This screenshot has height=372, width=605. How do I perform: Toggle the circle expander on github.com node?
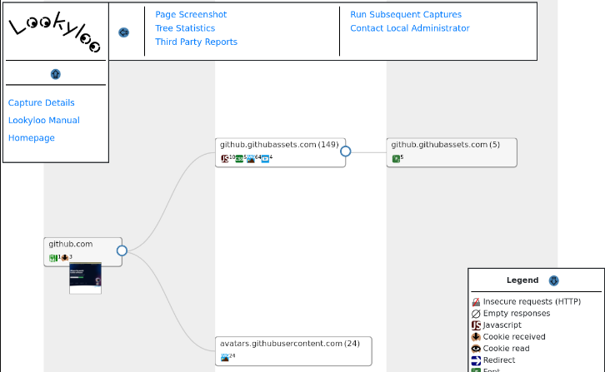122,250
